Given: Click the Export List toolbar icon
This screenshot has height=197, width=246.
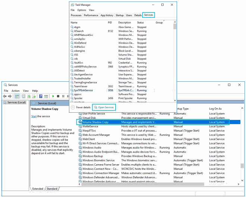Looking at the screenshot, I should point(34,96).
